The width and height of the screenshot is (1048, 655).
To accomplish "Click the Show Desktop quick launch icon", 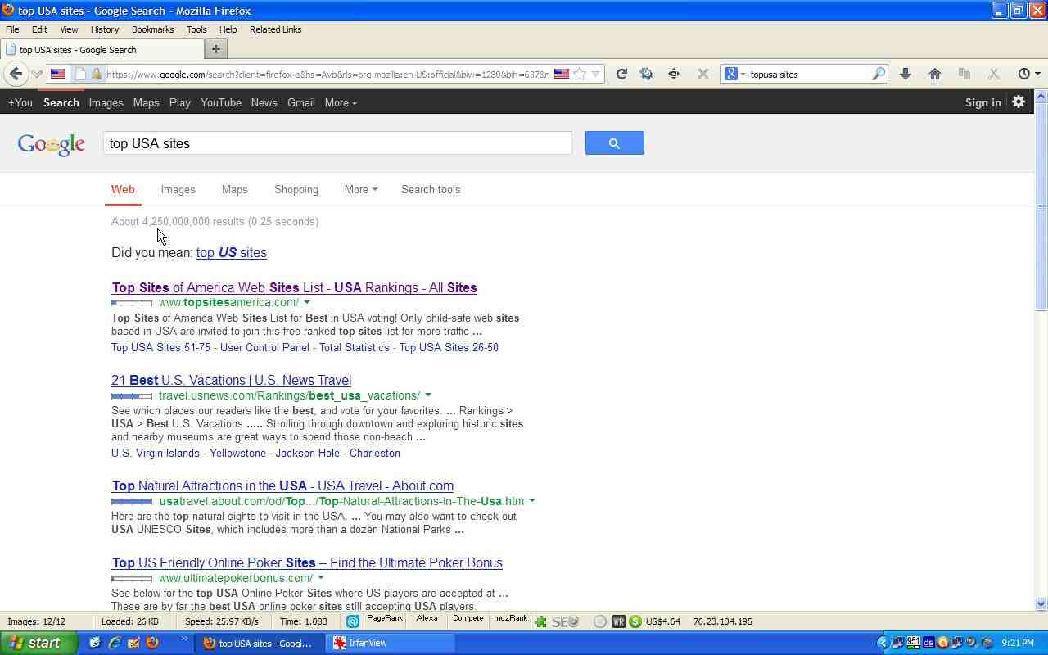I will click(95, 643).
